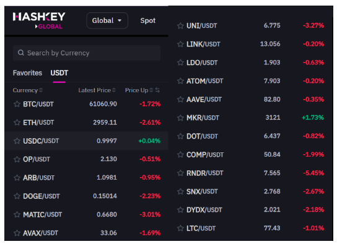This screenshot has height=244, width=337.
Task: Open the USDC/USDT trading pair row
Action: coord(86,141)
